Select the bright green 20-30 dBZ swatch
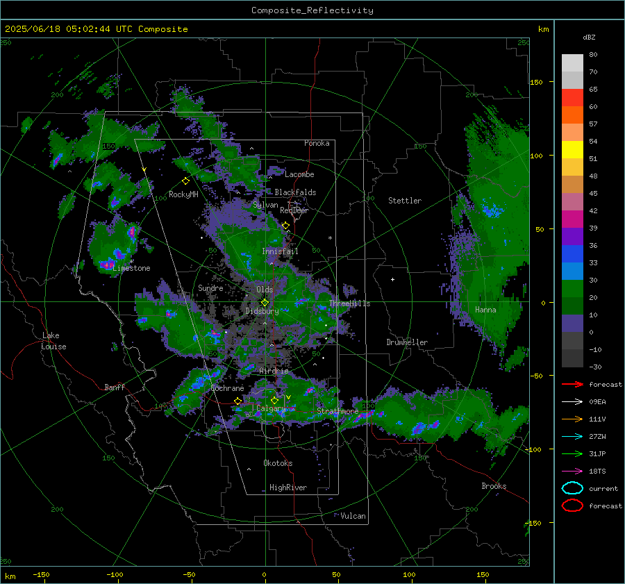This screenshot has width=625, height=584. 572,289
